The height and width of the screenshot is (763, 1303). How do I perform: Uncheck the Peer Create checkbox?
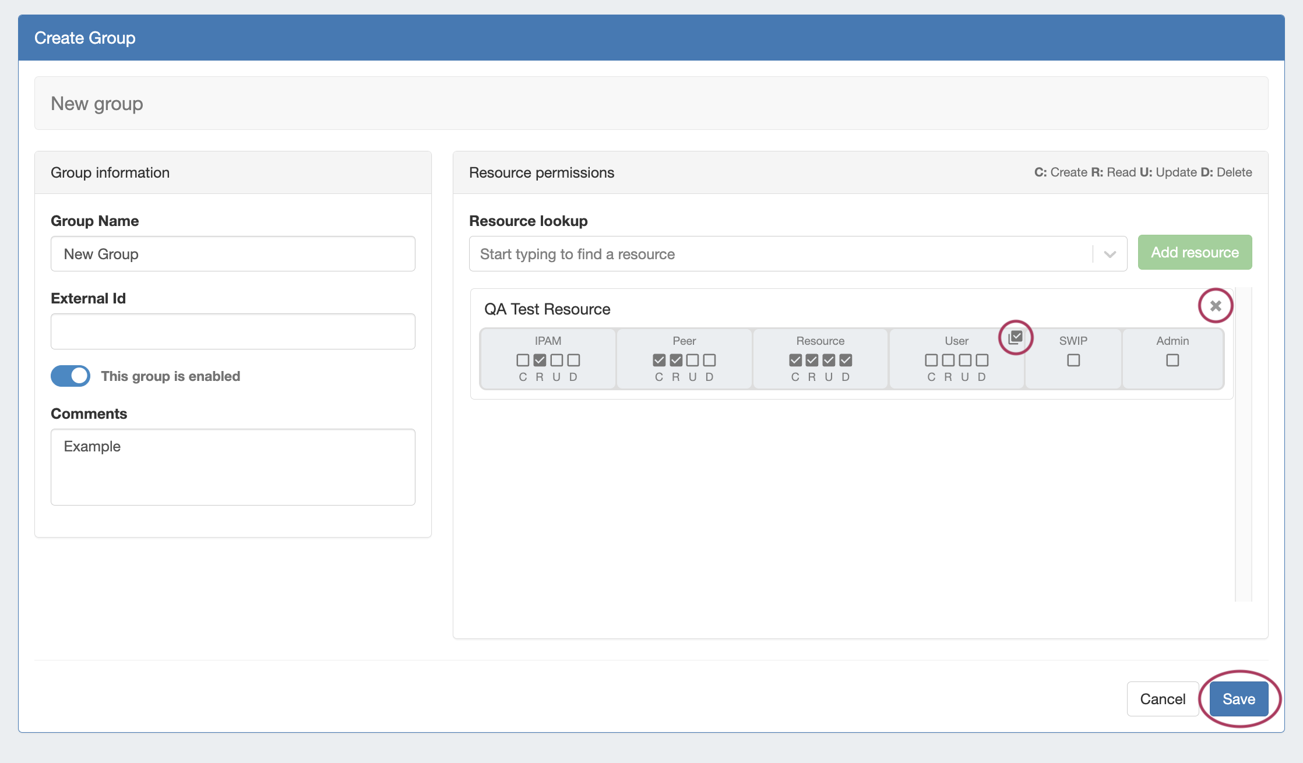click(x=659, y=361)
